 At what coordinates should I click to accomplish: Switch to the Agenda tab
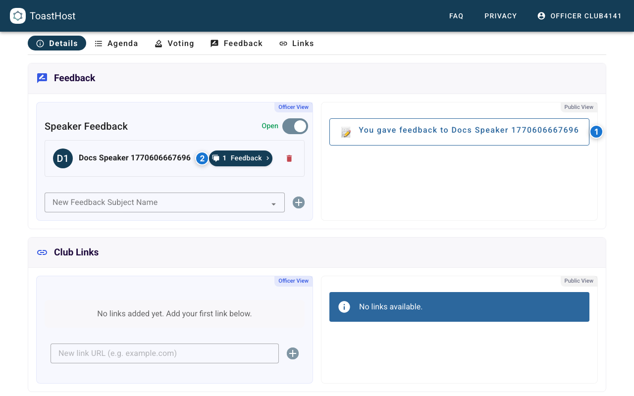pos(116,44)
